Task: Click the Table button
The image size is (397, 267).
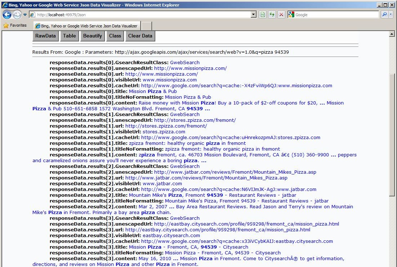Action: tap(70, 36)
